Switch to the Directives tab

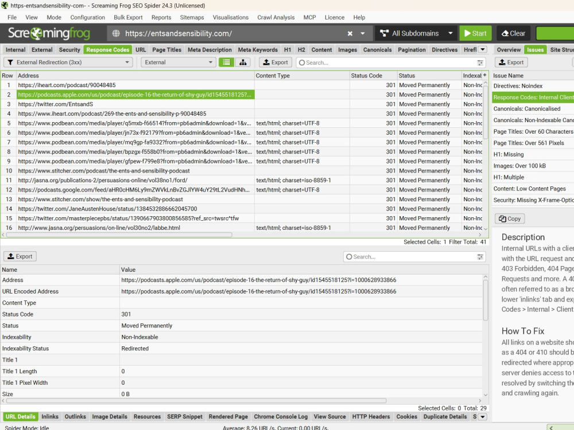444,50
